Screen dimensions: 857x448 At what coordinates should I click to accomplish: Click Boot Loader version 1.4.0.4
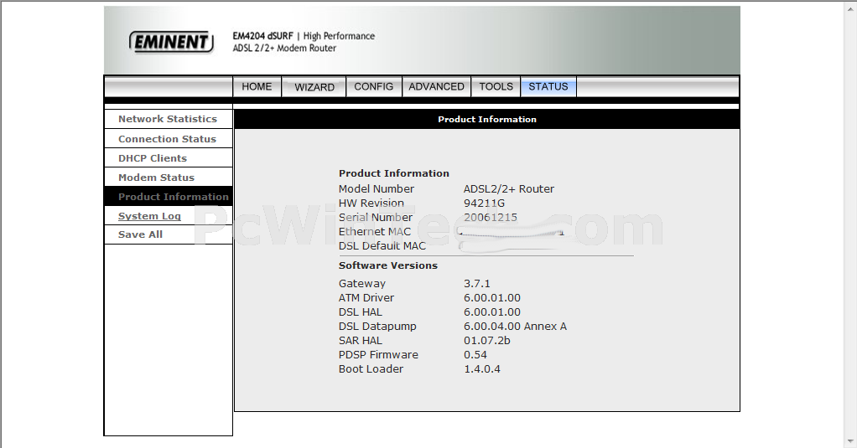[481, 369]
